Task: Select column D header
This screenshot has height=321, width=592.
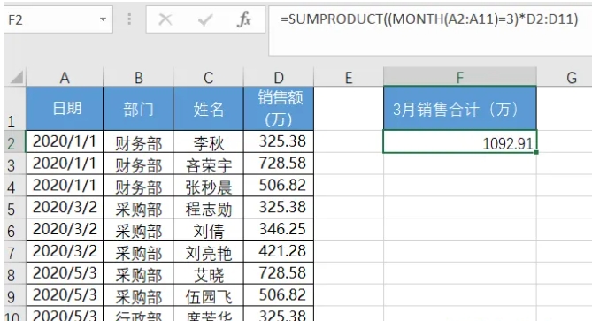Action: point(279,77)
